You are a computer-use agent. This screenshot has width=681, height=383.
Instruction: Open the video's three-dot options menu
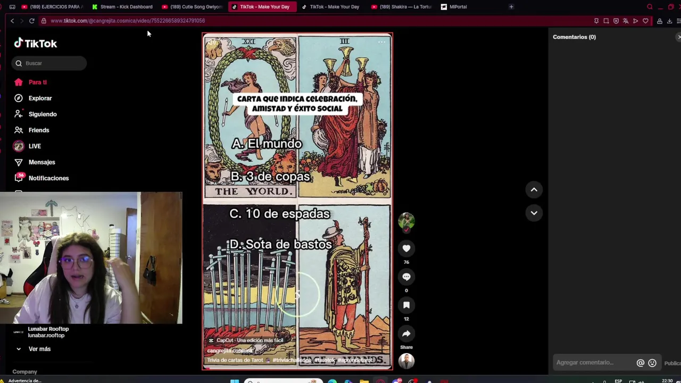coord(381,42)
